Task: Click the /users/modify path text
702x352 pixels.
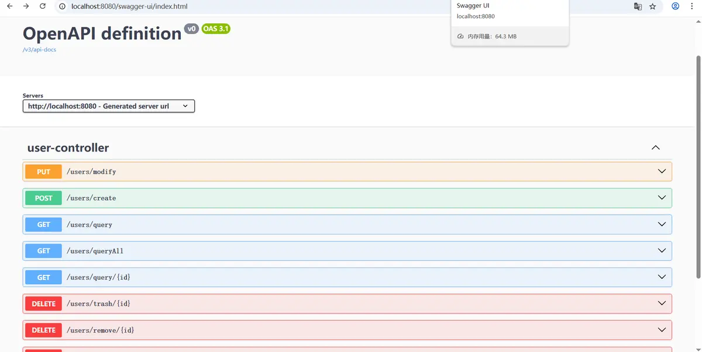Action: point(91,172)
